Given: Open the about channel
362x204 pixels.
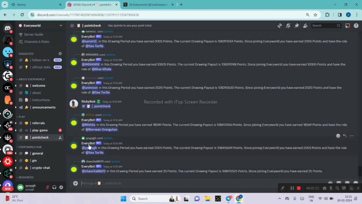Looking at the screenshot, I should 40,93.
